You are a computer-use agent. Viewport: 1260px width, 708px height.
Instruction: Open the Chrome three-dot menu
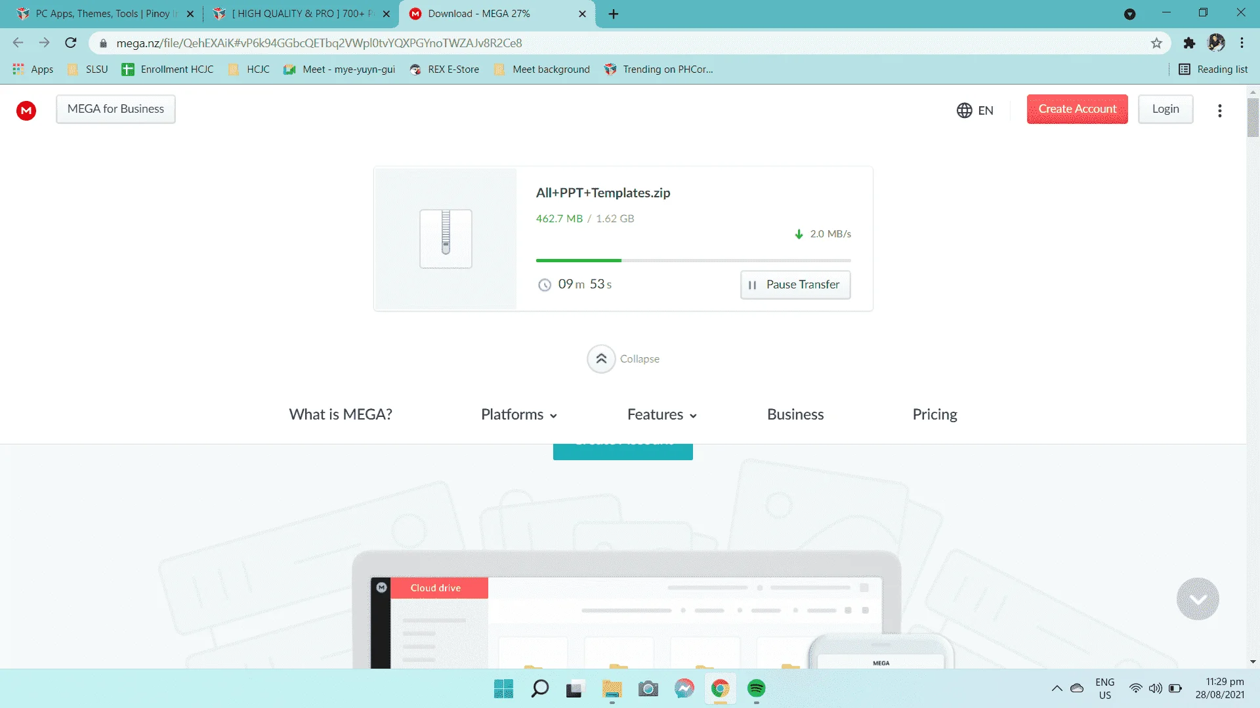pyautogui.click(x=1242, y=43)
